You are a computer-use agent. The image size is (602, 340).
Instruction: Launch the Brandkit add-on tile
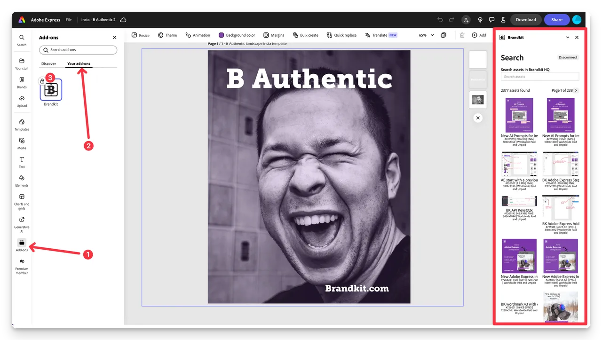[51, 90]
